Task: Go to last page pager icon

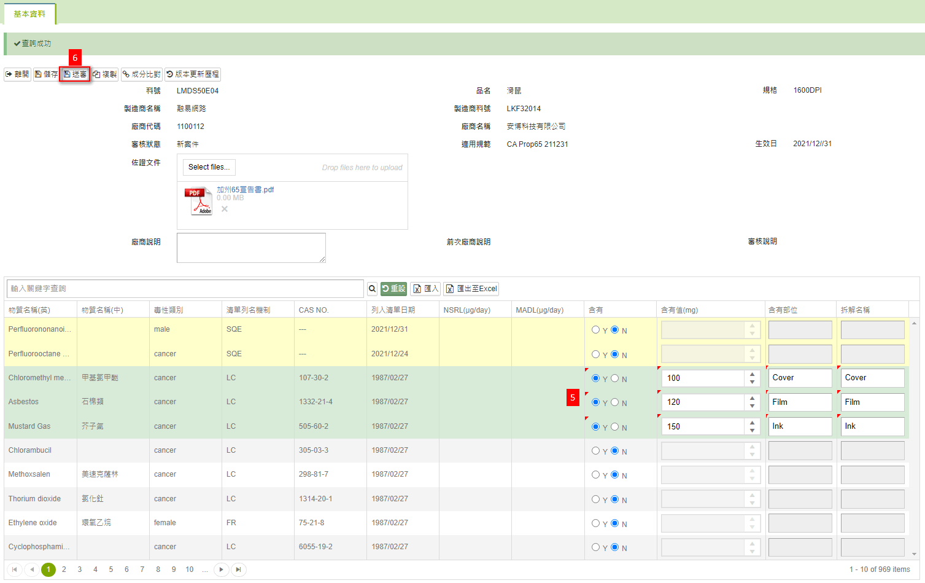Action: [239, 569]
